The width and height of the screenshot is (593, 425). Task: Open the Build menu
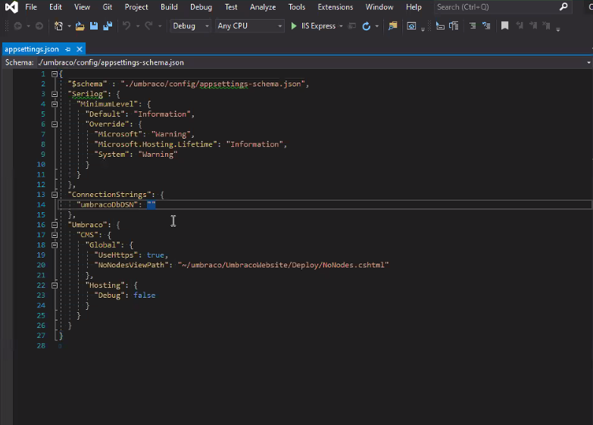(169, 7)
